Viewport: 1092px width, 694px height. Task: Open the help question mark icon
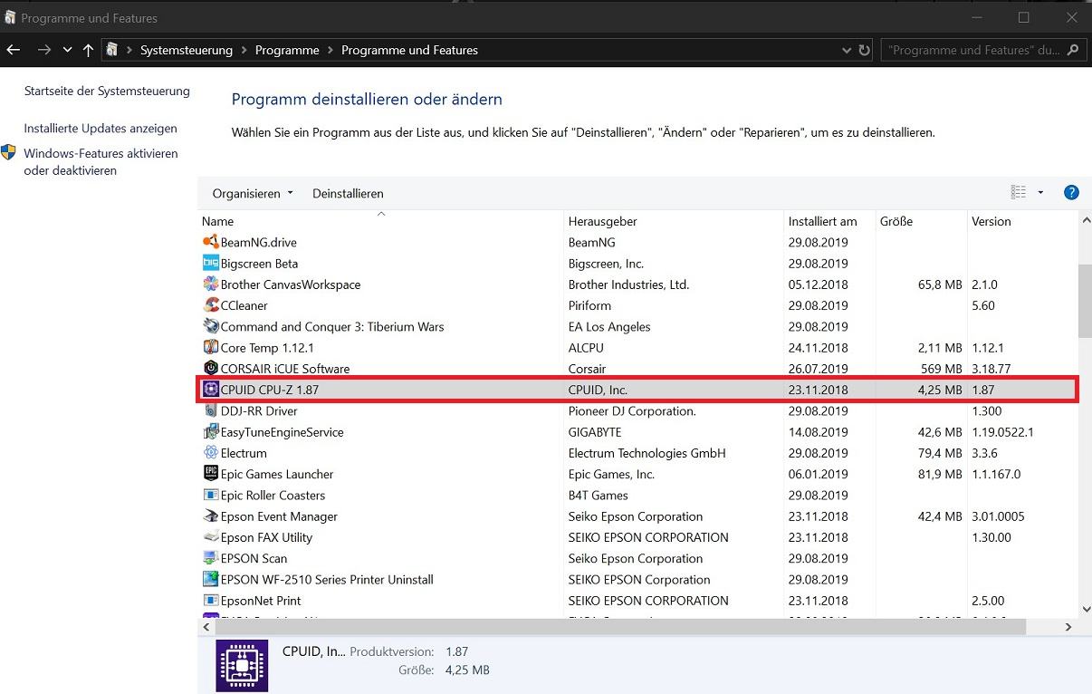pos(1071,192)
